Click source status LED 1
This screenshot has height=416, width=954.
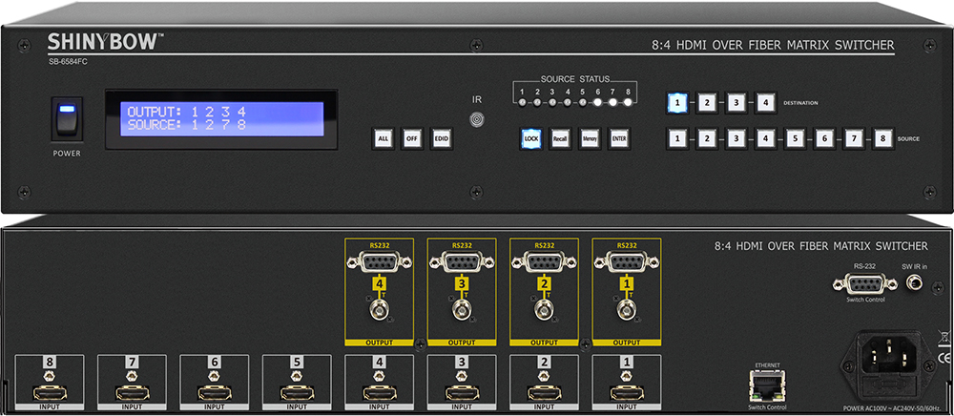tap(522, 102)
